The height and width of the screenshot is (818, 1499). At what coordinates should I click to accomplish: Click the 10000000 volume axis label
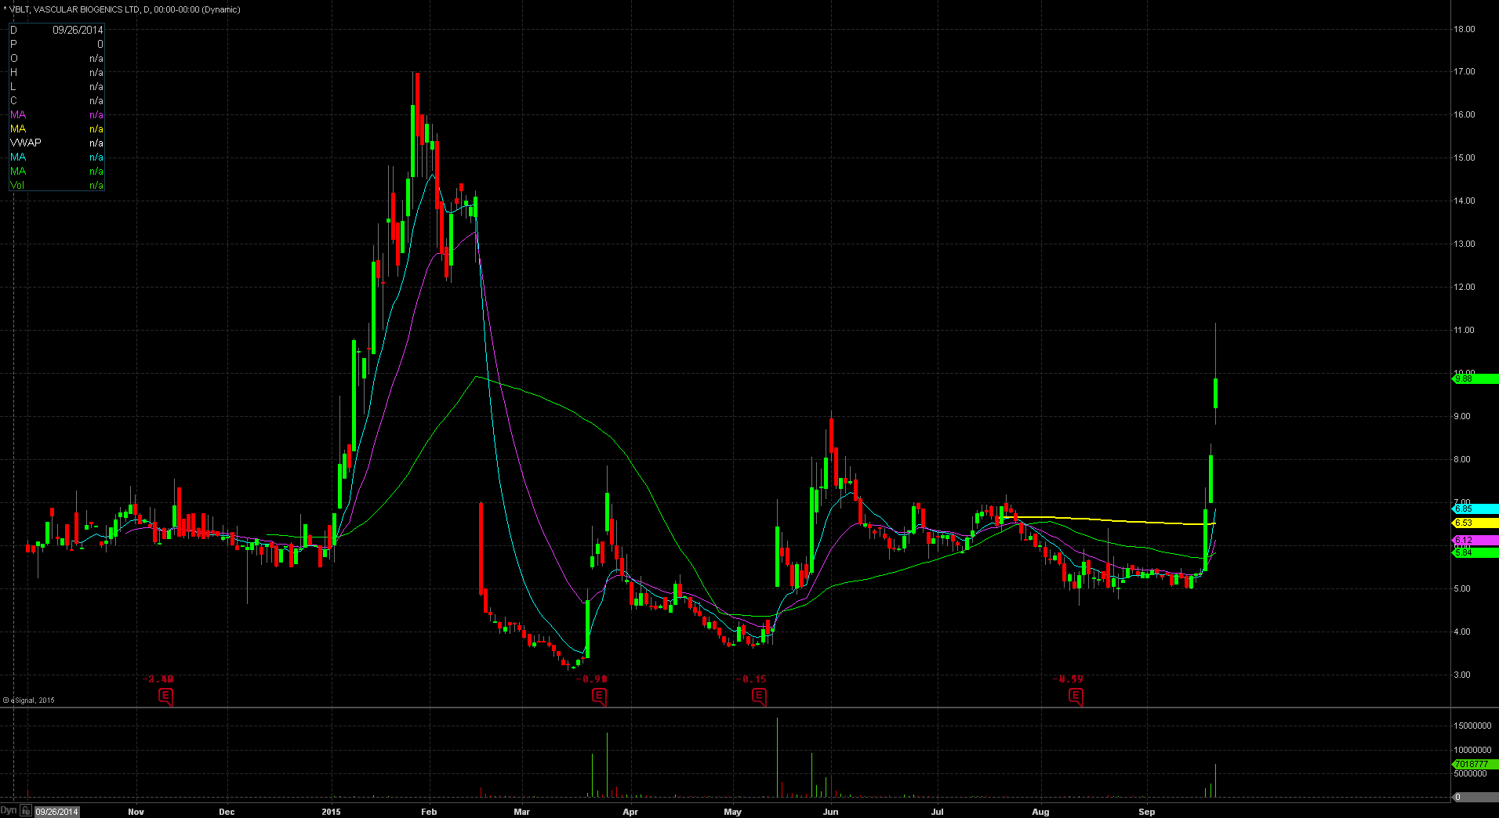(x=1472, y=750)
